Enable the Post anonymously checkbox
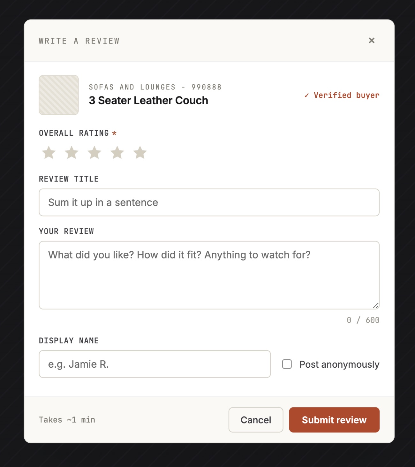Viewport: 415px width, 467px height. click(x=287, y=364)
